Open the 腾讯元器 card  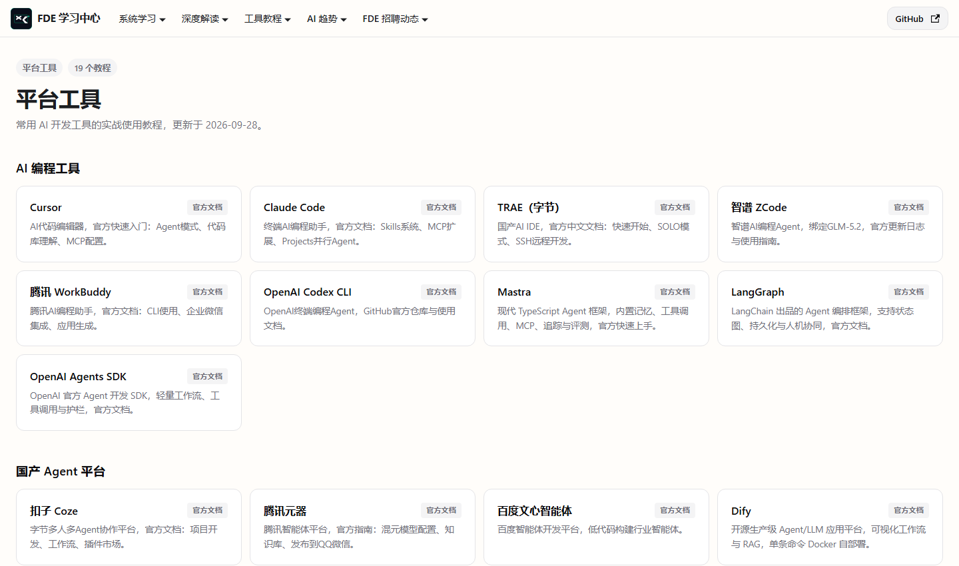click(x=362, y=527)
